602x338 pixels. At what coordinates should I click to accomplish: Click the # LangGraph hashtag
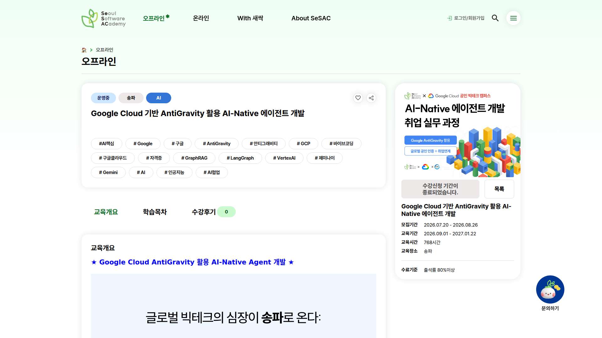[240, 158]
